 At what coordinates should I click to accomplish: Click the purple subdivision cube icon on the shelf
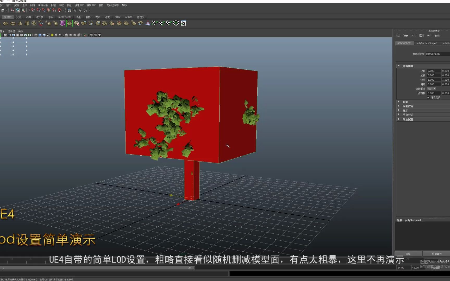pyautogui.click(x=63, y=23)
